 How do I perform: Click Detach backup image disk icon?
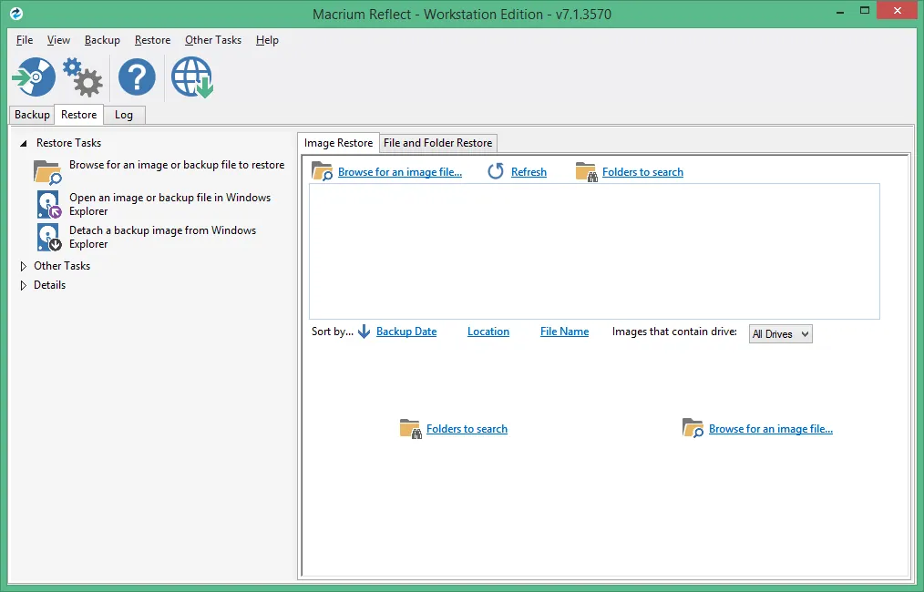point(49,237)
